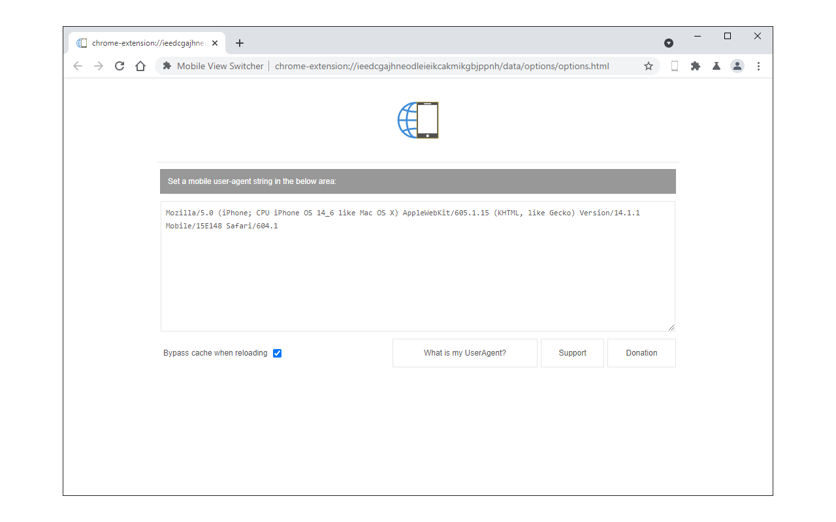Click the What is my UserAgent button
Screen dimensions: 836x522
click(x=464, y=352)
